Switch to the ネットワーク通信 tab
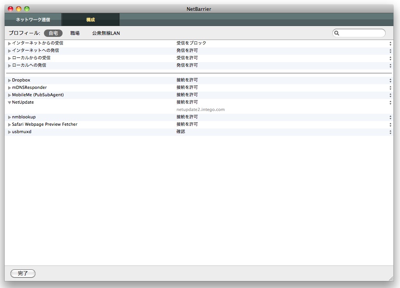Screen dimensions: 400x288 (x=33, y=20)
